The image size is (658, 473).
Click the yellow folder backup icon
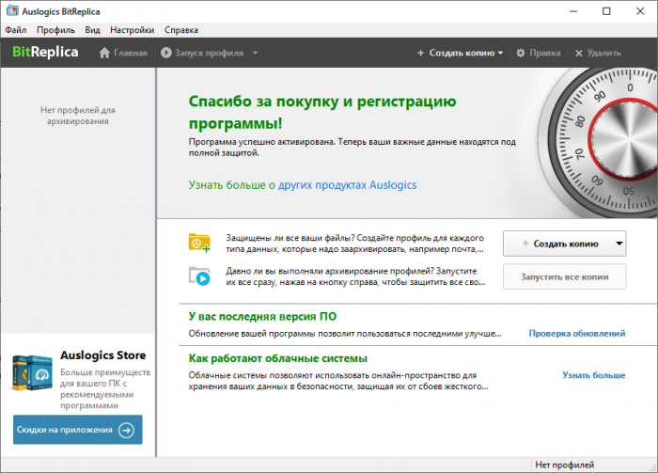(x=198, y=242)
